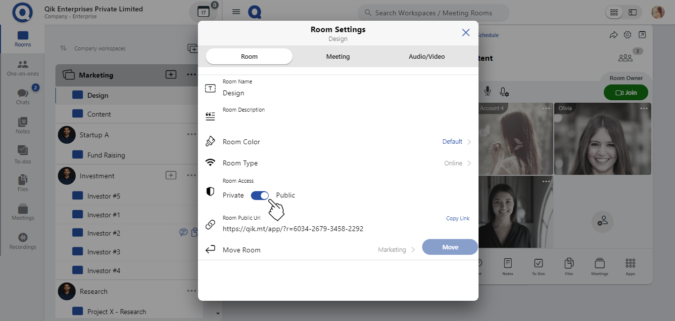Open Recordings from the sidebar
675x321 pixels.
pyautogui.click(x=23, y=241)
